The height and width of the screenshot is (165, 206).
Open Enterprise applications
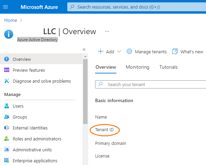(x=35, y=161)
